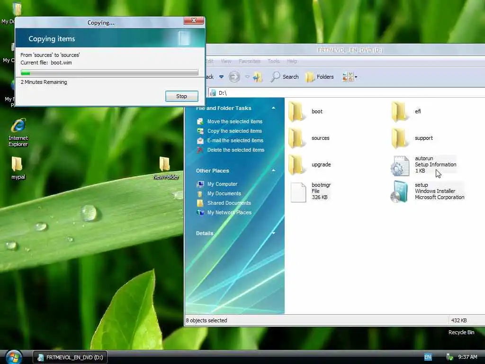Click the system tray network icon
Screen dimensions: 485x364
coord(449,357)
